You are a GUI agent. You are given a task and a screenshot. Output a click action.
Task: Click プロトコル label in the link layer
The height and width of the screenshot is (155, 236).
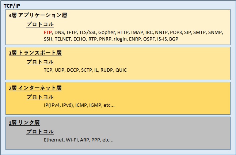point(40,132)
